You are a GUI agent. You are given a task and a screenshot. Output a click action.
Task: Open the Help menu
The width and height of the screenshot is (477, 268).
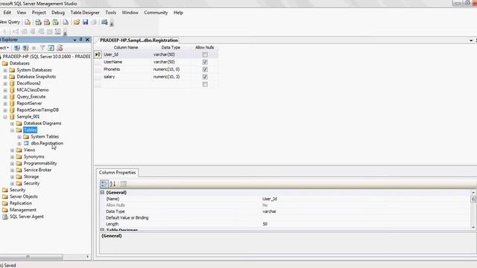(x=178, y=13)
